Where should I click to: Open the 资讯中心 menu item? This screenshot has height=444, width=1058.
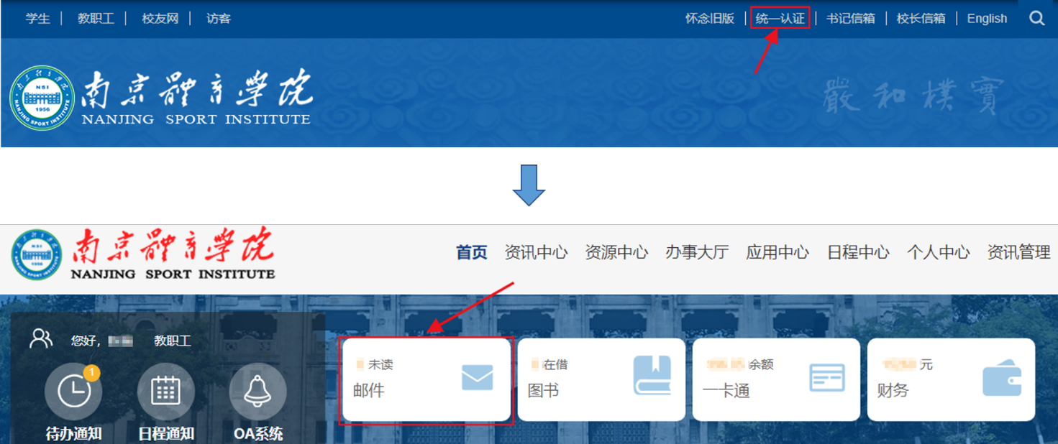(536, 252)
